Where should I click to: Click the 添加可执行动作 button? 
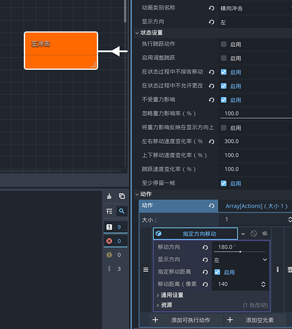187,320
